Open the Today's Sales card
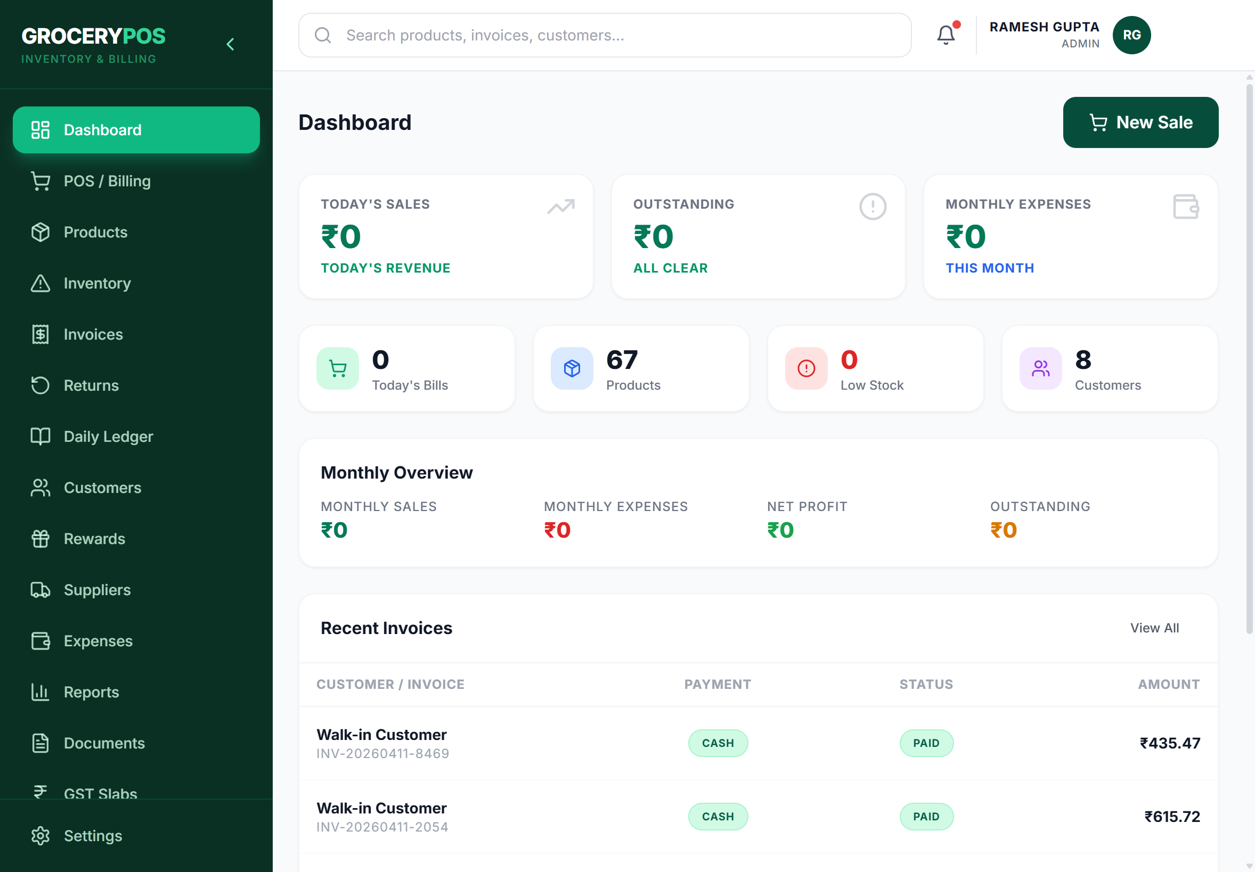 446,236
